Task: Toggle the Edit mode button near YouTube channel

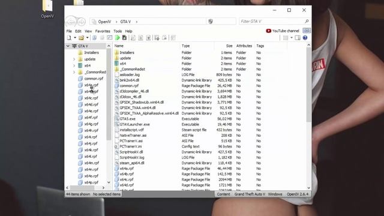Action: (307, 31)
